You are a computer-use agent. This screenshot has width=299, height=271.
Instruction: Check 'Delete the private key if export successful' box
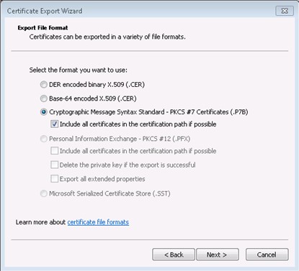55,165
